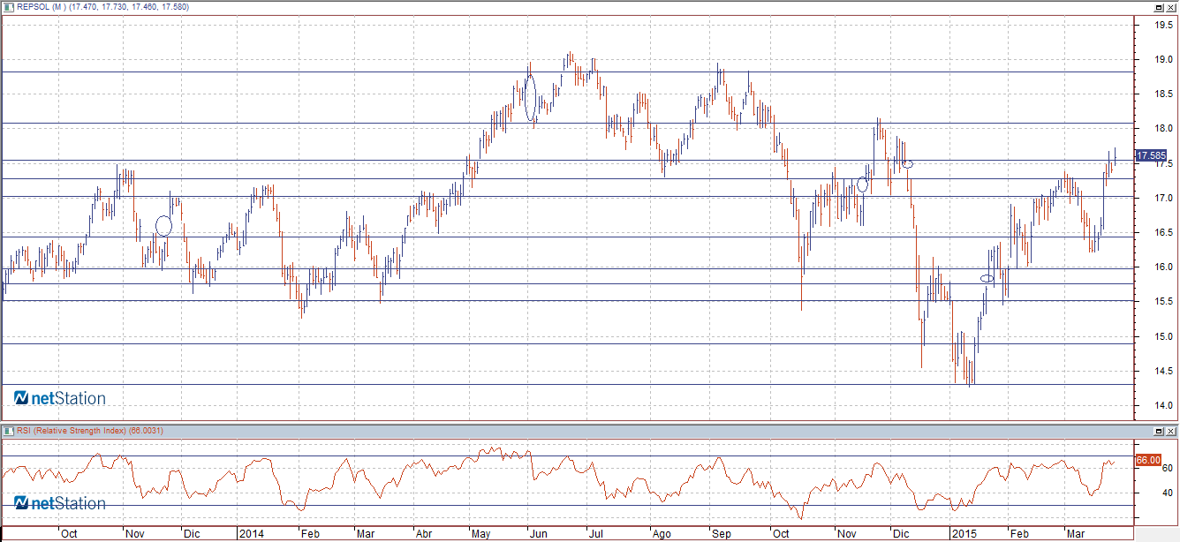The height and width of the screenshot is (542, 1180).
Task: Click the current price label 17.585
Action: tap(1151, 155)
